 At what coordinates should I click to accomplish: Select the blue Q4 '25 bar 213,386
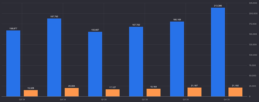tap(218, 52)
